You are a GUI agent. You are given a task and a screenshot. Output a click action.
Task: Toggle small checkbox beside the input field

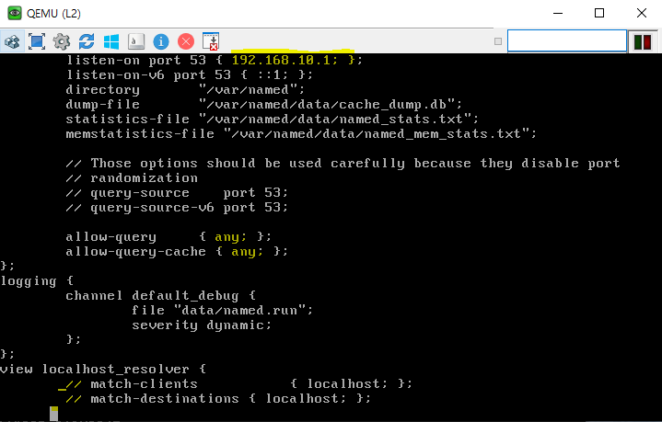[498, 41]
